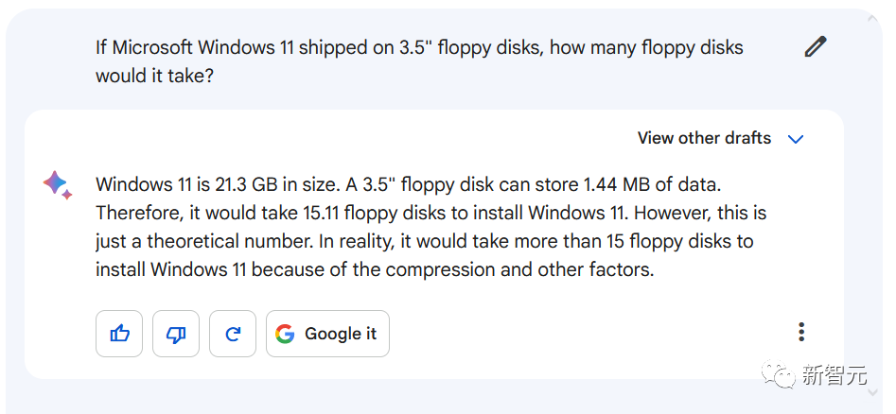Click the View other drafts label

click(x=704, y=138)
